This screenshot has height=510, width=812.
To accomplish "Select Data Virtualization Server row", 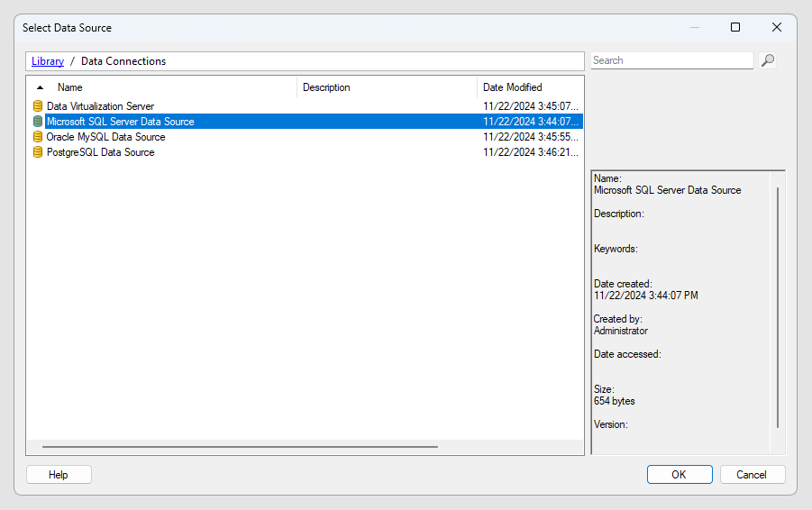I will pyautogui.click(x=305, y=106).
